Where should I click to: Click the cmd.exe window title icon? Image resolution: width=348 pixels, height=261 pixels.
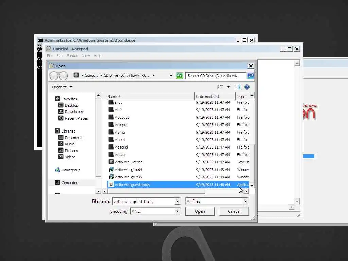pyautogui.click(x=40, y=40)
